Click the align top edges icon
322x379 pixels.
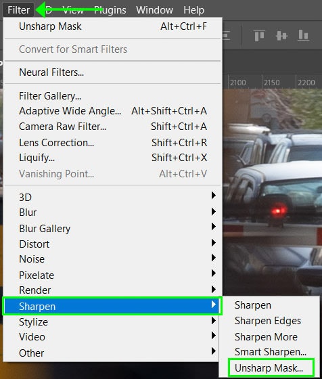tap(260, 36)
